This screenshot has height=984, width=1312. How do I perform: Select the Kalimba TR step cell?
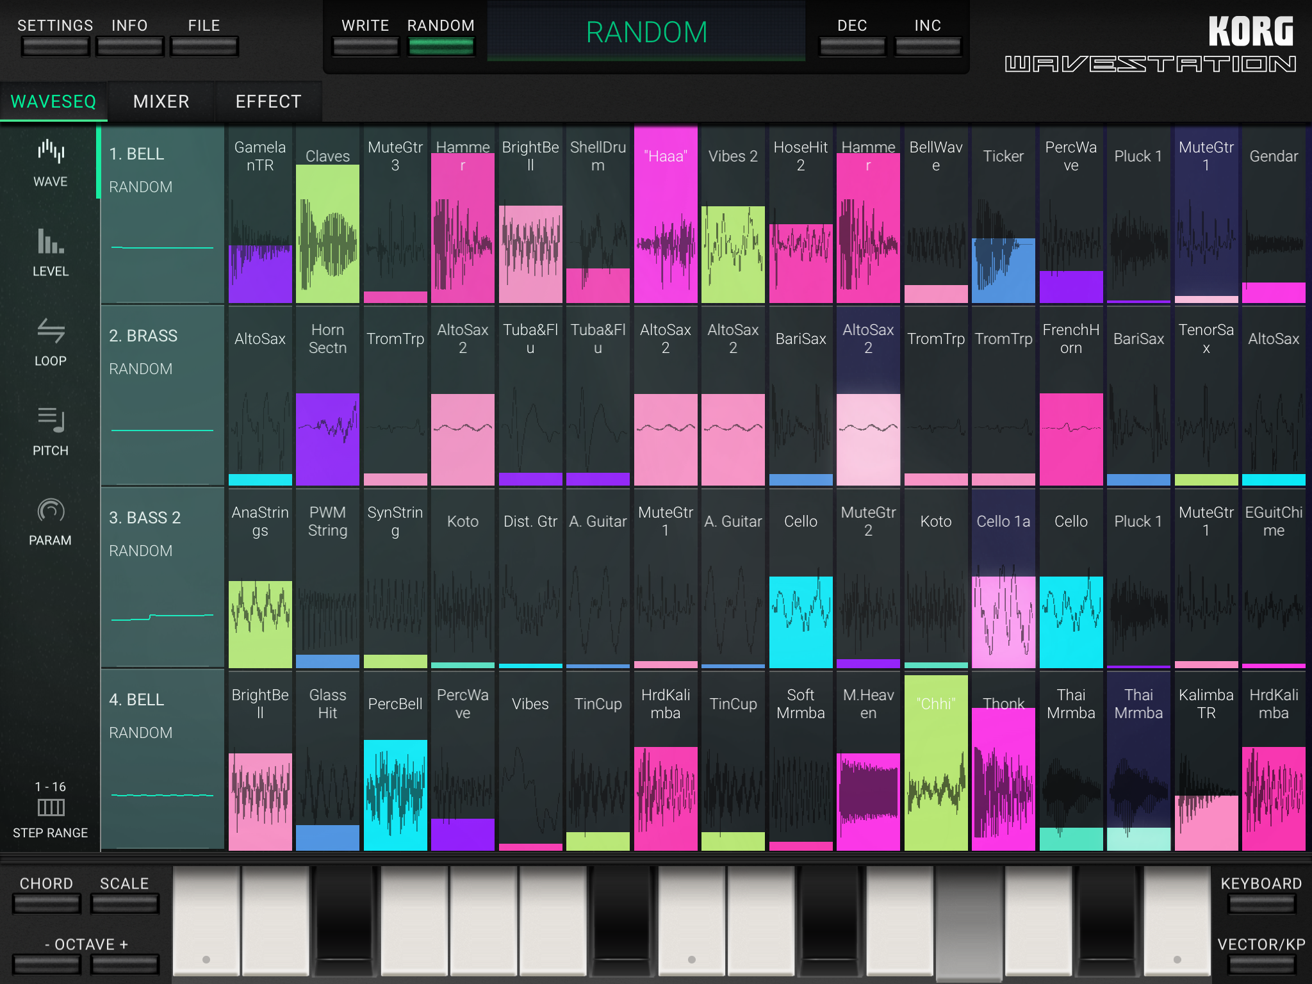(1206, 760)
